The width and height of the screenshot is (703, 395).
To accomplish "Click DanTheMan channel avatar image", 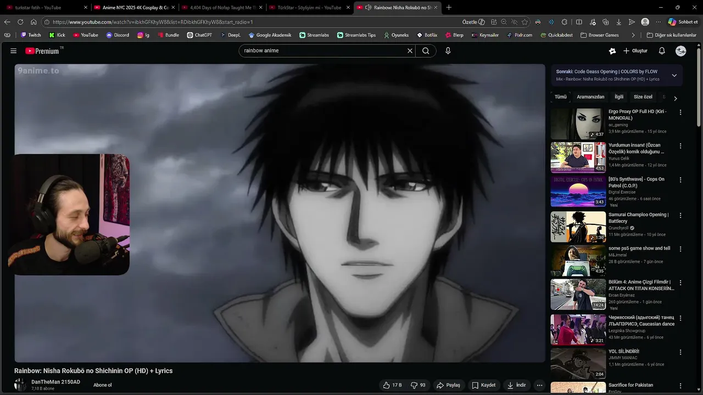I will 20,385.
